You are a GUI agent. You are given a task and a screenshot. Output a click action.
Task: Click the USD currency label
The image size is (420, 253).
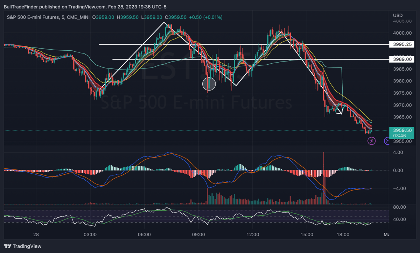[398, 15]
